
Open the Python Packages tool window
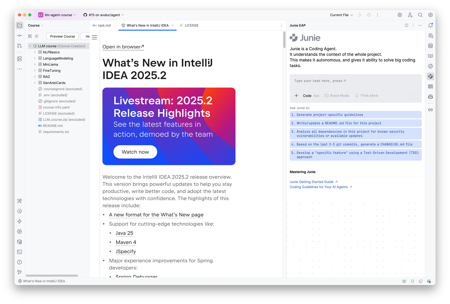430,66
